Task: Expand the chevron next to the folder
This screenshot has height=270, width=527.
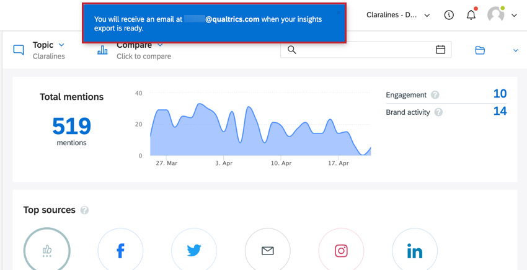Action: pos(516,50)
